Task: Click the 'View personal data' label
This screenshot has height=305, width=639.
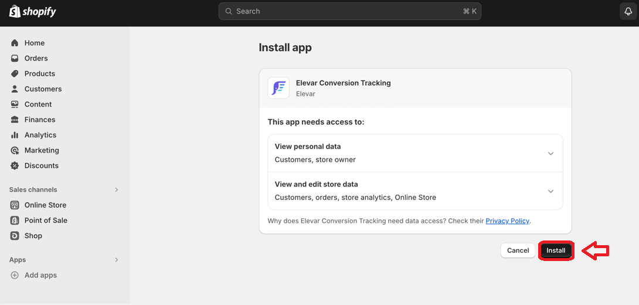Action: 308,147
